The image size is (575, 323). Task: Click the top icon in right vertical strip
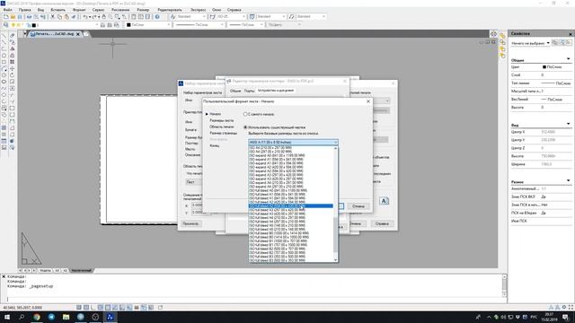[502, 35]
